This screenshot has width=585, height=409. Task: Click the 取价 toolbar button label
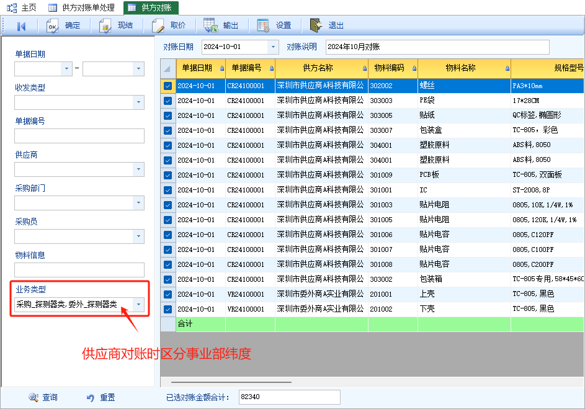click(178, 25)
